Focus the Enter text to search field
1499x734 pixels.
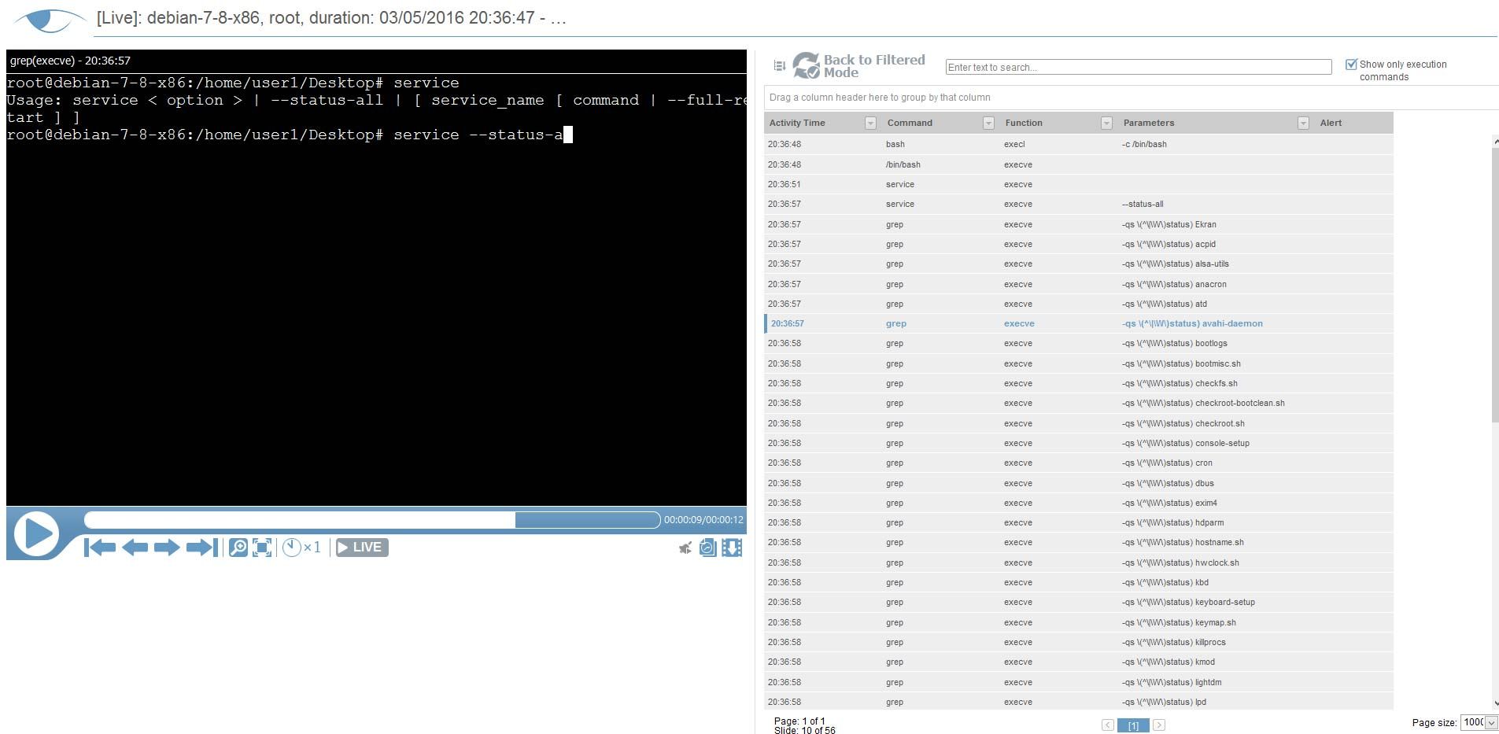[1138, 67]
